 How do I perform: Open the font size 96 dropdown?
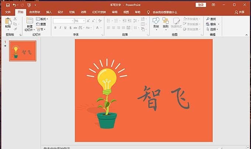coord(84,21)
